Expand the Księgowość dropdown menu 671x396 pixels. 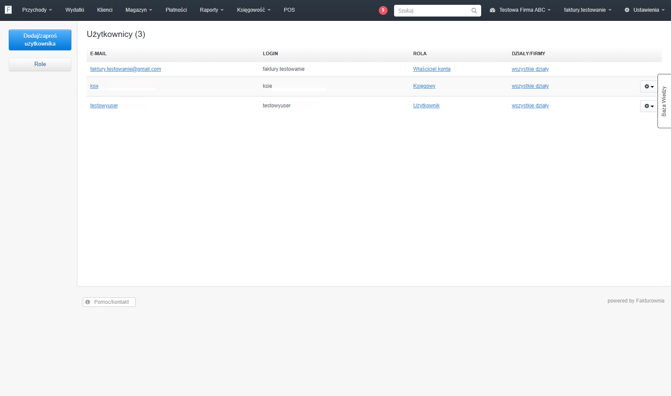(x=254, y=10)
